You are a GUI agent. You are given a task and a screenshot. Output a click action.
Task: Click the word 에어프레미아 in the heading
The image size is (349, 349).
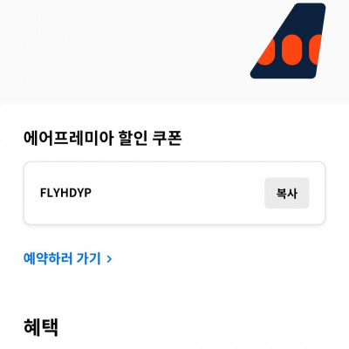point(68,138)
